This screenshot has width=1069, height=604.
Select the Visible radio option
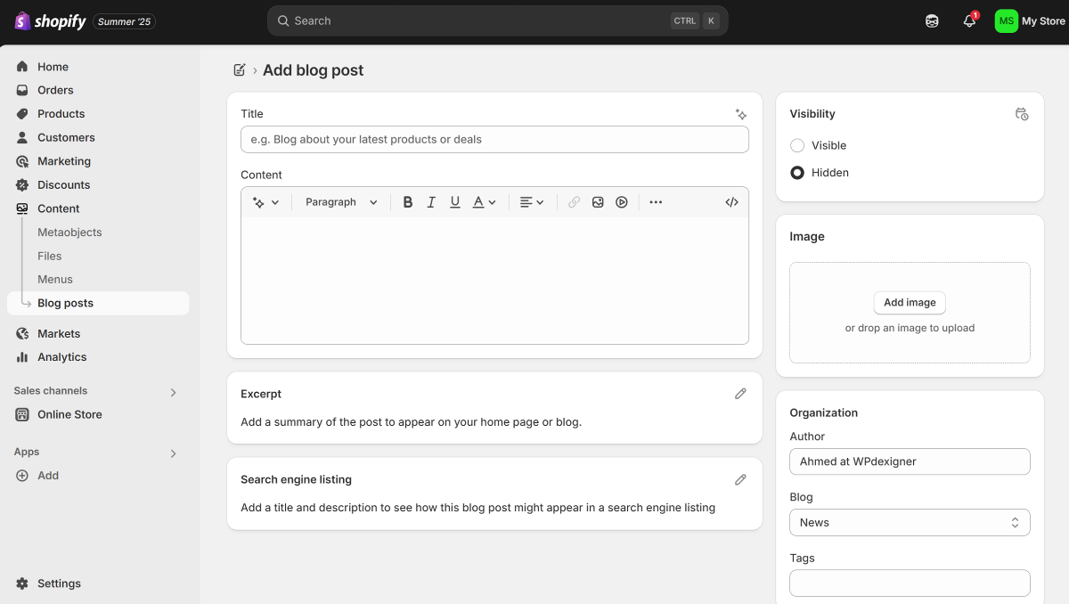pyautogui.click(x=797, y=145)
